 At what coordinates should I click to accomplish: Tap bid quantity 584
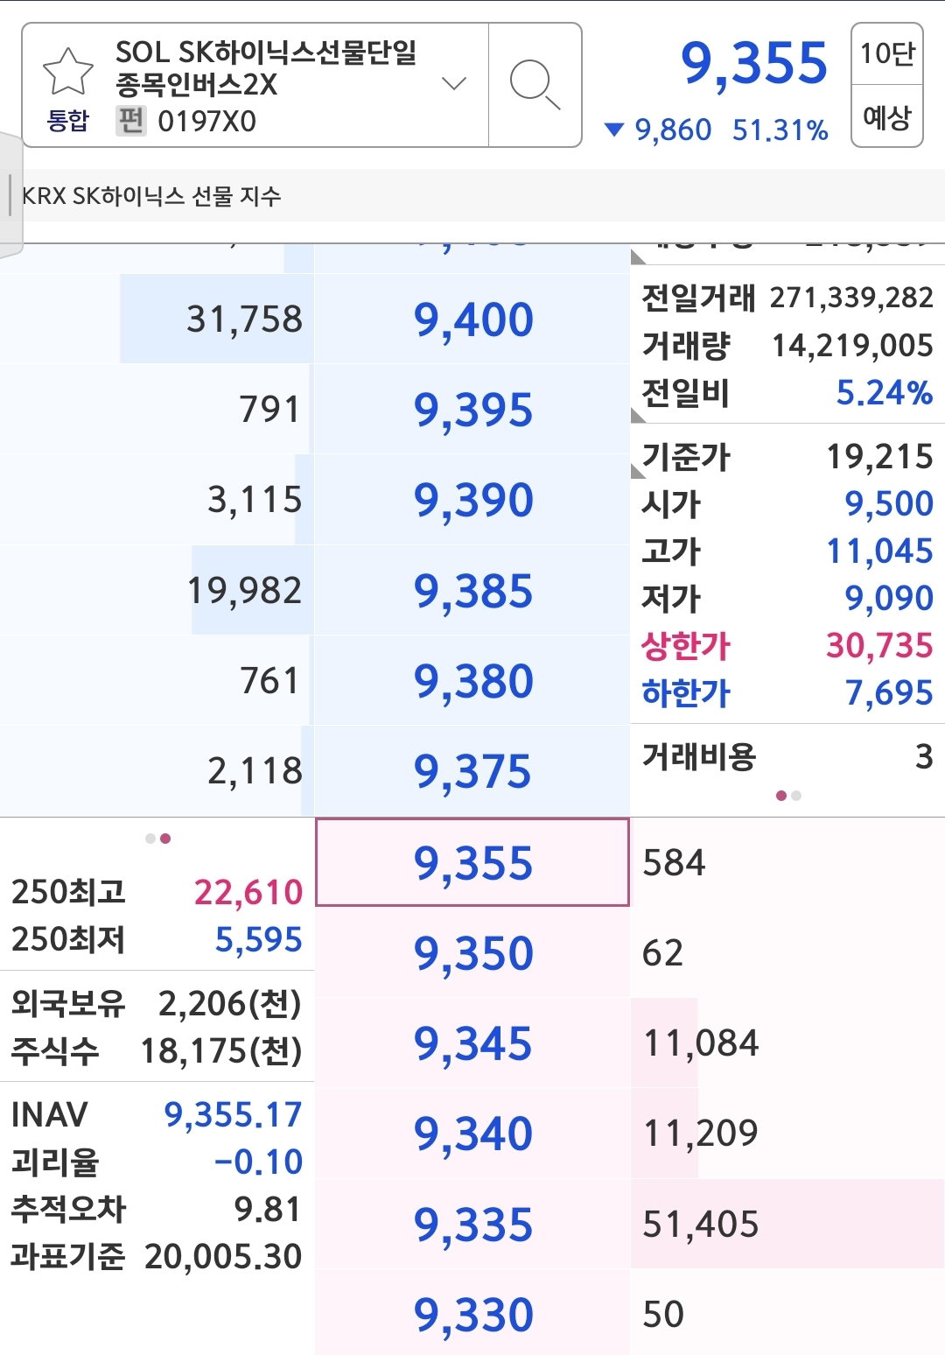[674, 863]
